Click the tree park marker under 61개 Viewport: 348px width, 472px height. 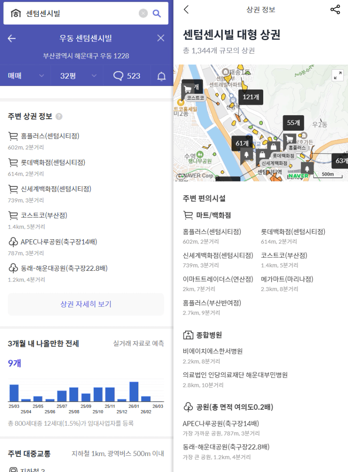[x=246, y=155]
